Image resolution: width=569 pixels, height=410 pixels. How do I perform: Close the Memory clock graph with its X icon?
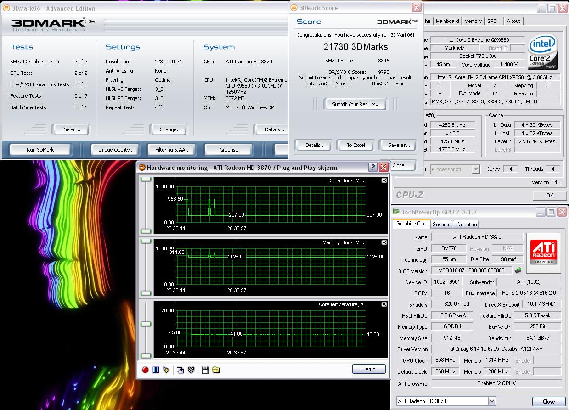[x=384, y=242]
